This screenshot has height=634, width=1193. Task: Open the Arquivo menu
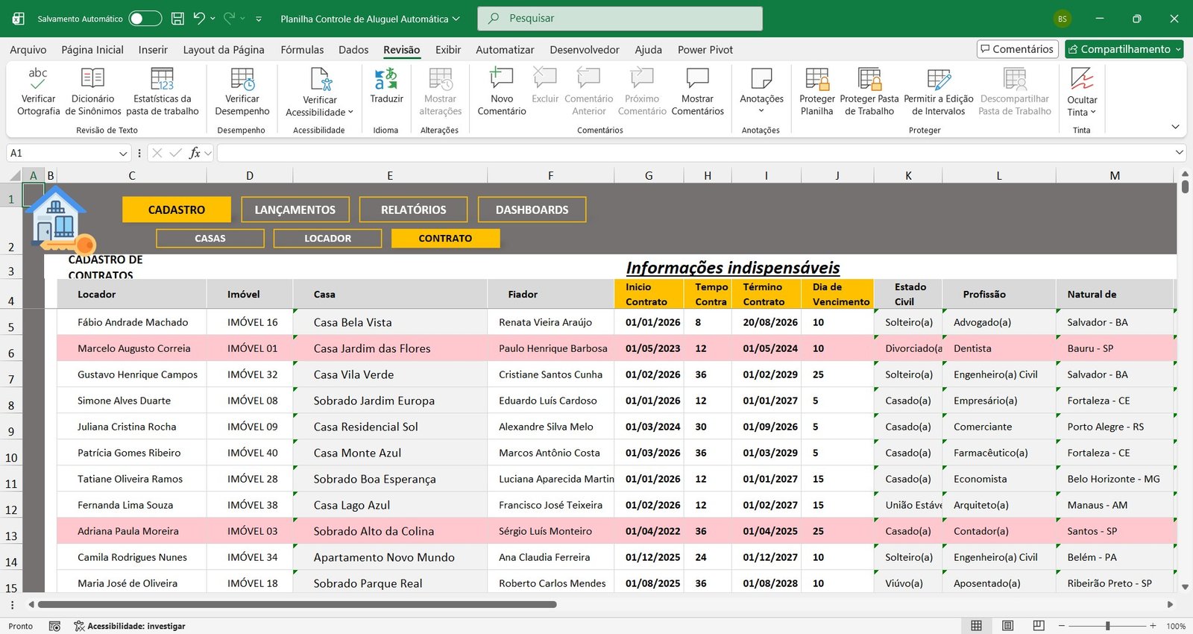point(28,49)
